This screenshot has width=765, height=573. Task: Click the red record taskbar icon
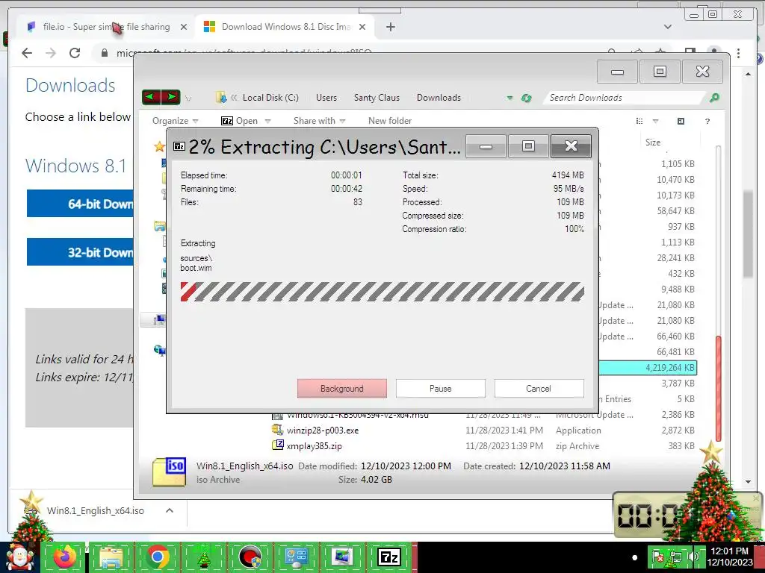click(x=250, y=557)
